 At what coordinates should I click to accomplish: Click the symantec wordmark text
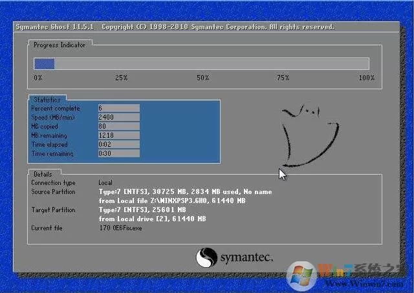point(246,257)
